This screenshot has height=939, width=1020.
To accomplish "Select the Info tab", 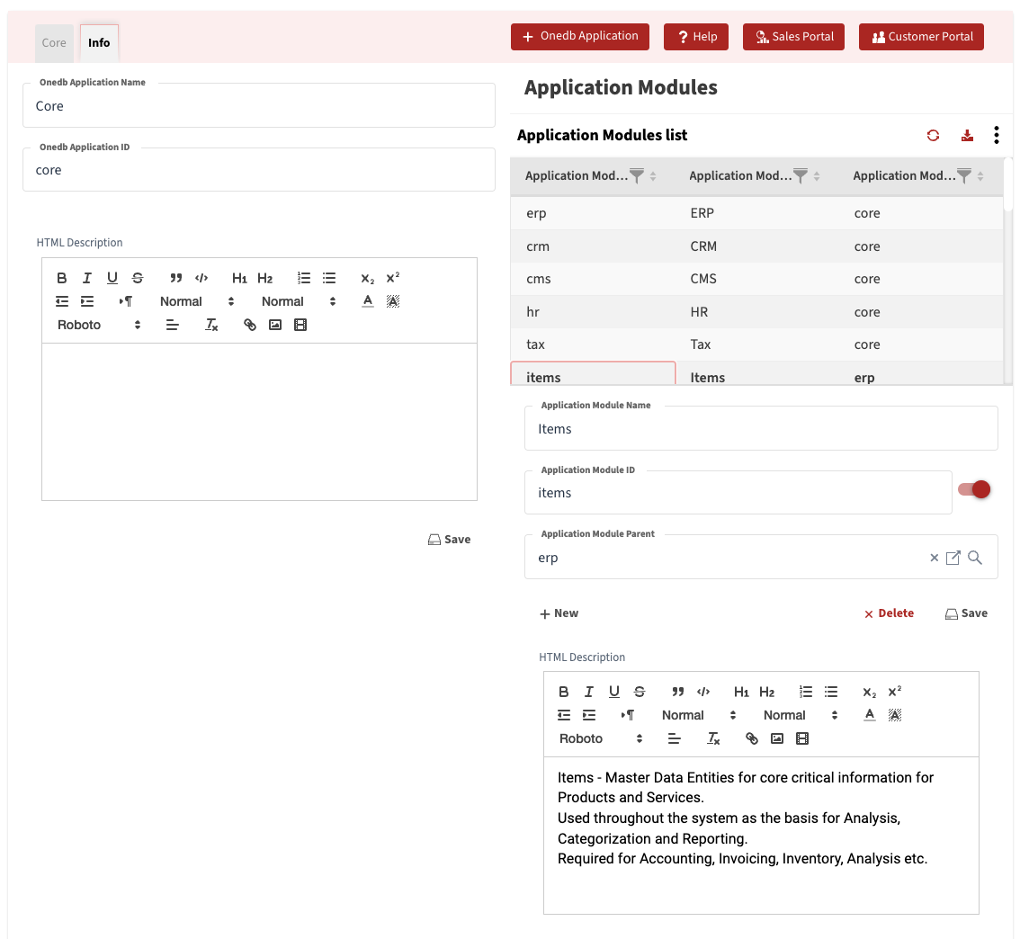I will pos(99,43).
